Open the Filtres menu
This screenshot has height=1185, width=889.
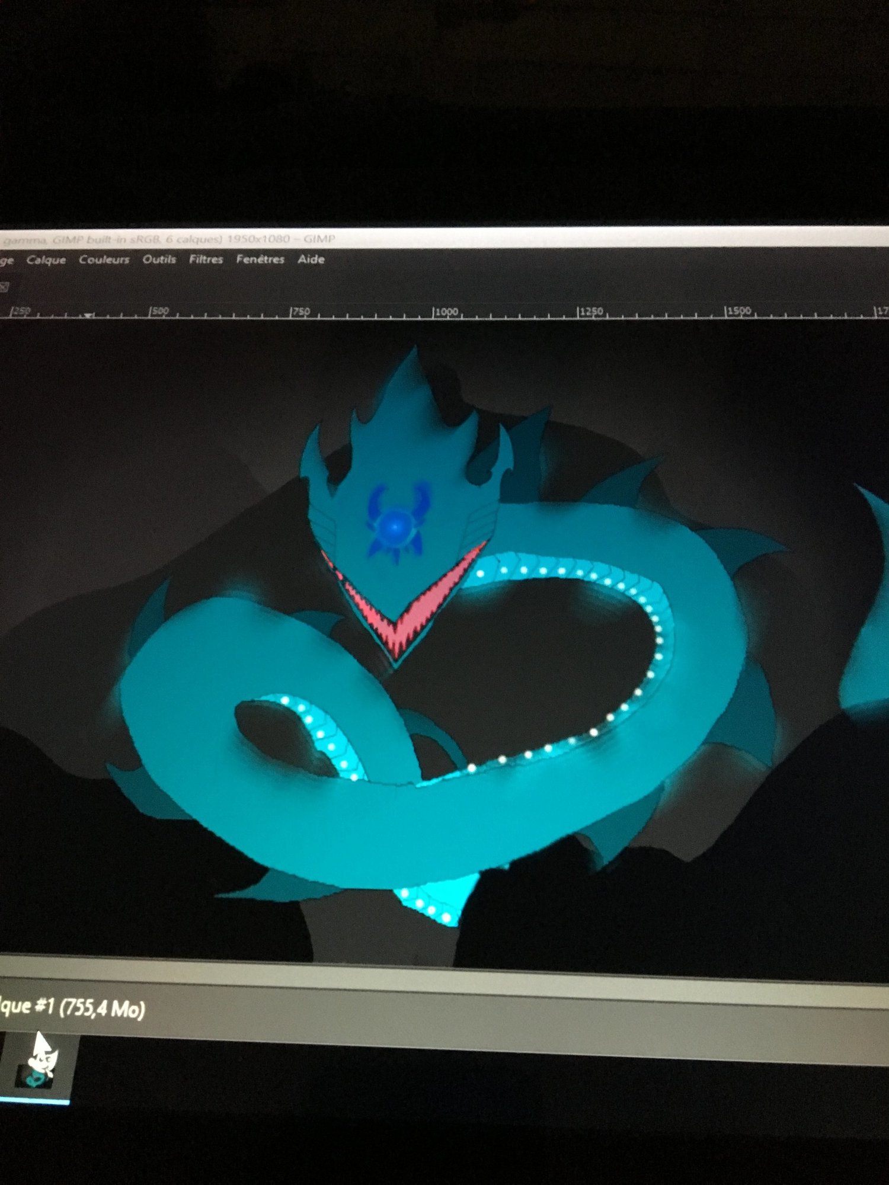(x=206, y=260)
